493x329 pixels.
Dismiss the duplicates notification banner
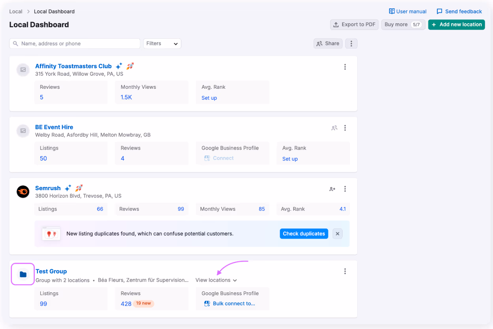coord(337,234)
